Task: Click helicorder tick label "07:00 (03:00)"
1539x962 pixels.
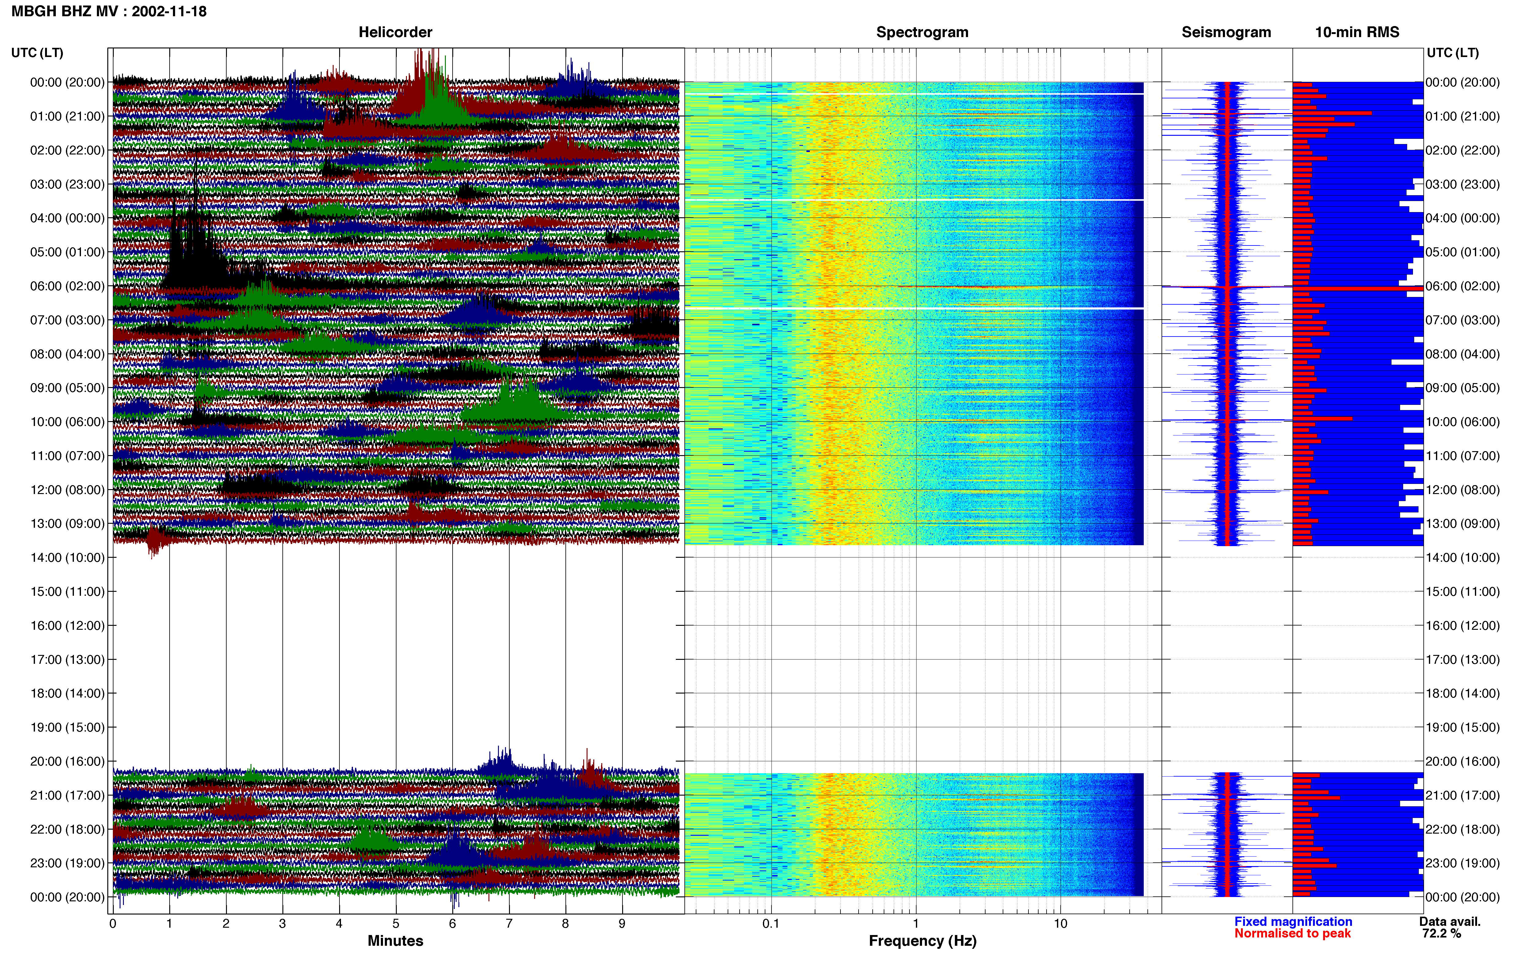Action: click(67, 320)
